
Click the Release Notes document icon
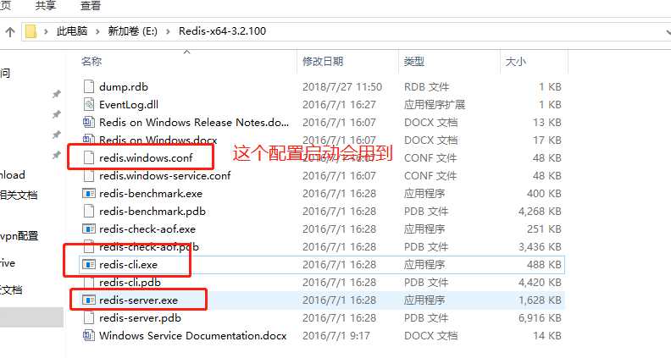(89, 123)
